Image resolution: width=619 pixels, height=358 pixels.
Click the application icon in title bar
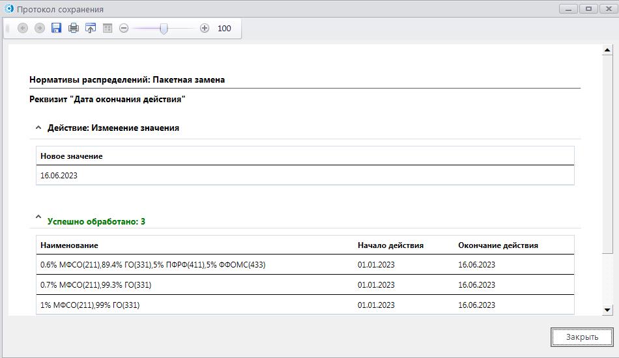[8, 8]
